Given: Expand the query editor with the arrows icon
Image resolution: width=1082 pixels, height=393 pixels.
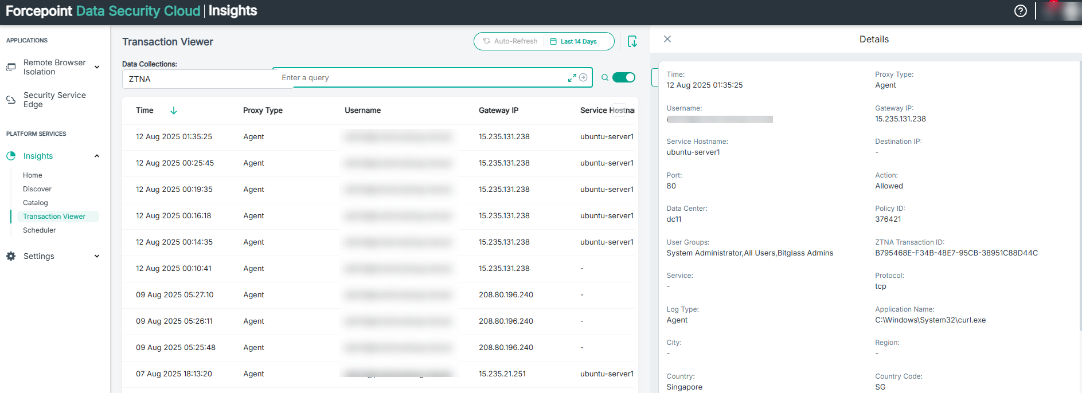Looking at the screenshot, I should coord(572,78).
